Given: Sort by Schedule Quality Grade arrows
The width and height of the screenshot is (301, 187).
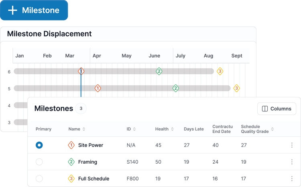Looking at the screenshot, I should pos(273,129).
